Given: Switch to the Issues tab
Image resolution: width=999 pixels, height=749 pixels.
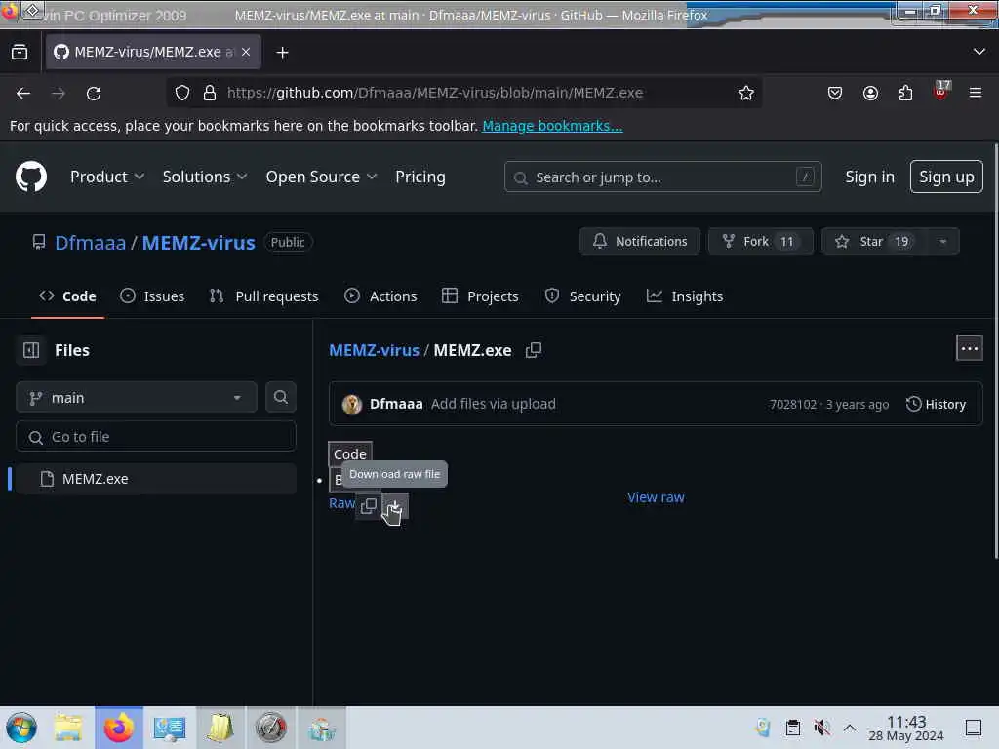Looking at the screenshot, I should [x=153, y=296].
